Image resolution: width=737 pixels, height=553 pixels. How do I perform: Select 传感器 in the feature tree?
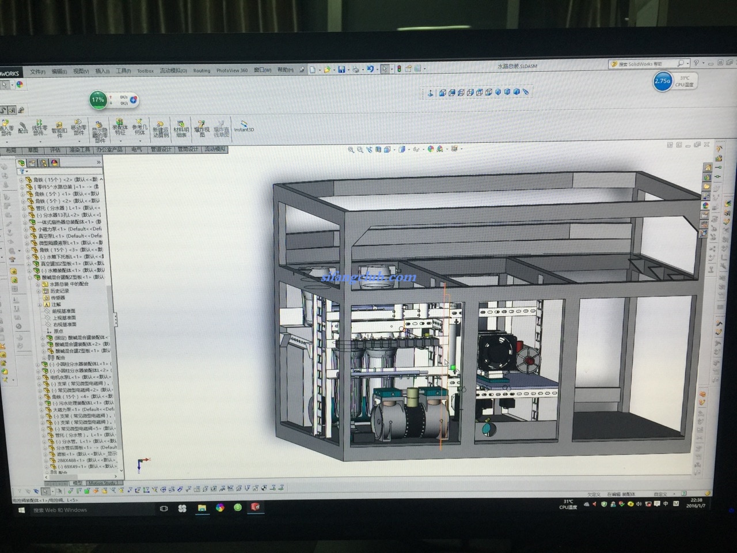coord(58,298)
